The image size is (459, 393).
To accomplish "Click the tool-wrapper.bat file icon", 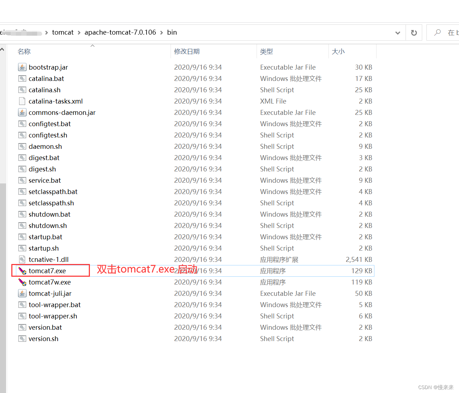I will click(22, 305).
